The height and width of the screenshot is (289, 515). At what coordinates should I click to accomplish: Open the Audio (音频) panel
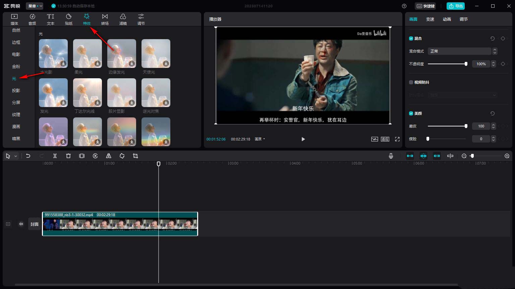coord(32,19)
